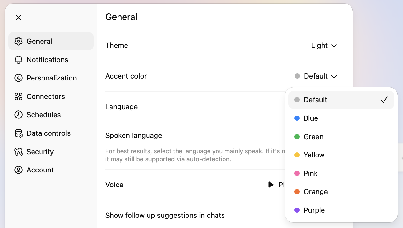
Task: Click chevron beside Accent color Default
Action: click(334, 77)
